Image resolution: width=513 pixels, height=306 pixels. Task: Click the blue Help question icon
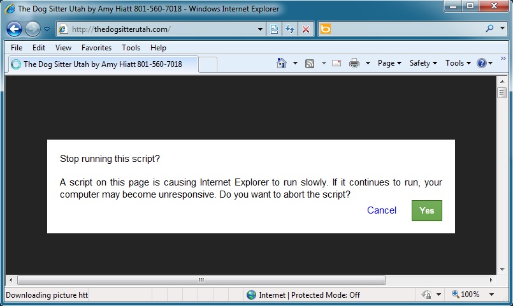[482, 63]
